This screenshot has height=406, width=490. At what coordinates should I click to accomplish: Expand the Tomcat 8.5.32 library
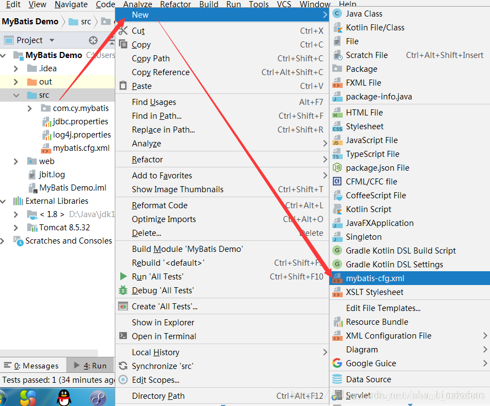point(16,228)
